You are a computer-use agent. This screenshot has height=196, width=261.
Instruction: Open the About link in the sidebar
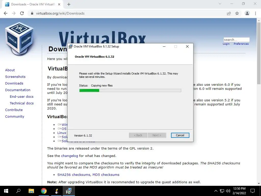pyautogui.click(x=10, y=70)
